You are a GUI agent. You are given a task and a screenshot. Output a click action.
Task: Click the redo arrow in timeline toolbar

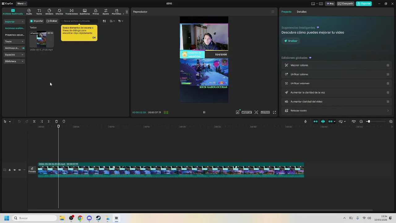point(27,121)
